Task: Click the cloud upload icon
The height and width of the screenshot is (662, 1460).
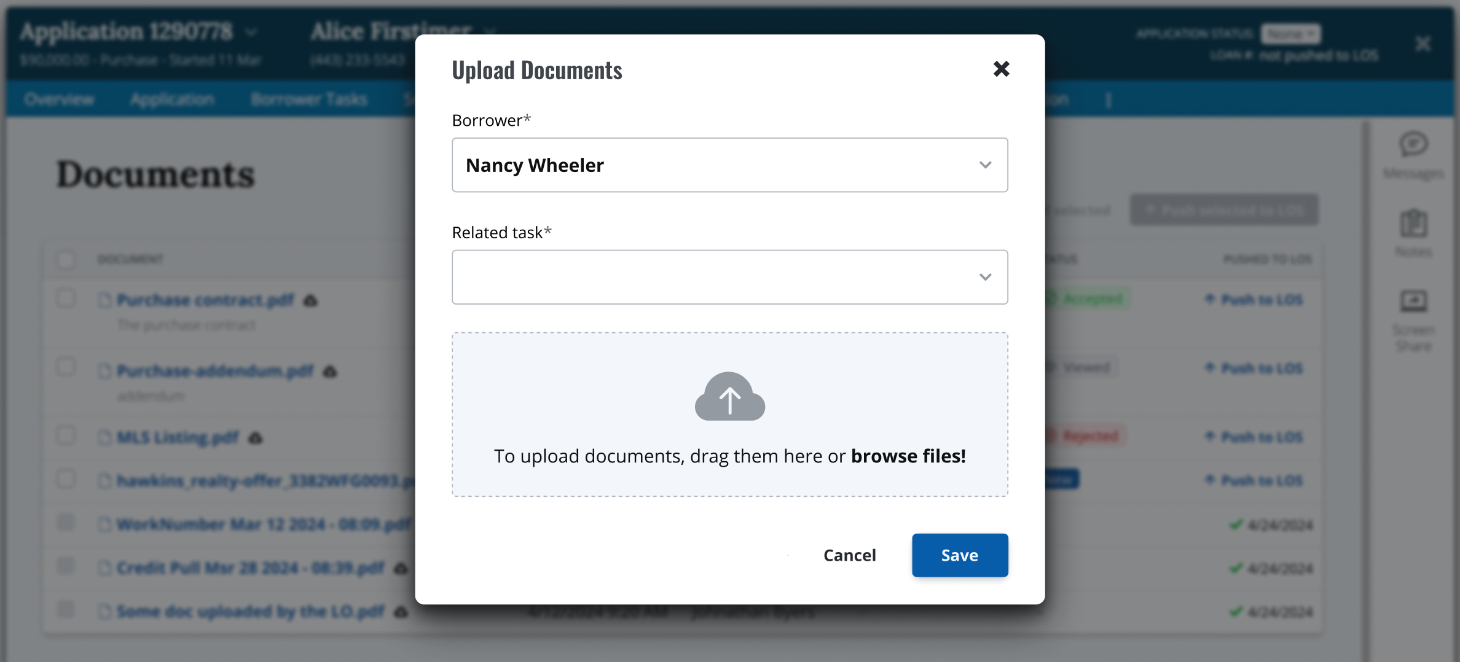Action: pos(729,397)
